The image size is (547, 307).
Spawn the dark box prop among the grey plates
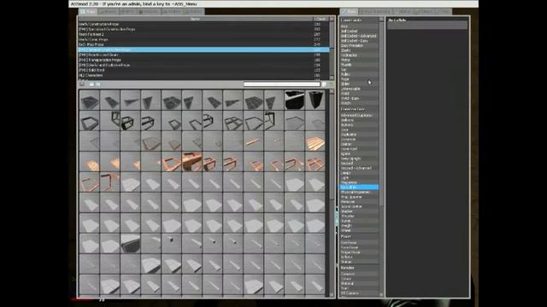[x=131, y=244]
